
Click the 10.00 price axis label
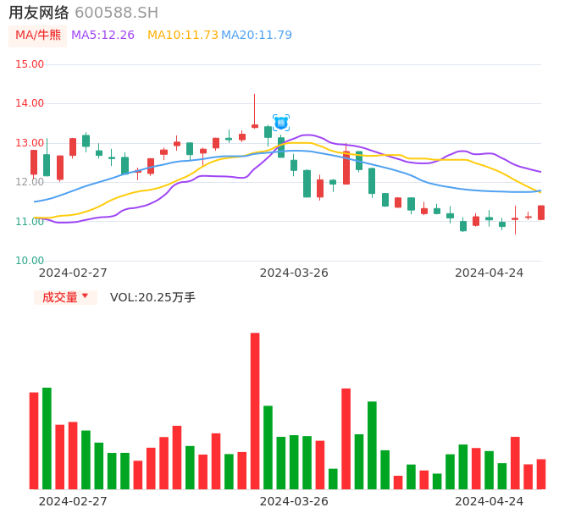click(x=30, y=261)
